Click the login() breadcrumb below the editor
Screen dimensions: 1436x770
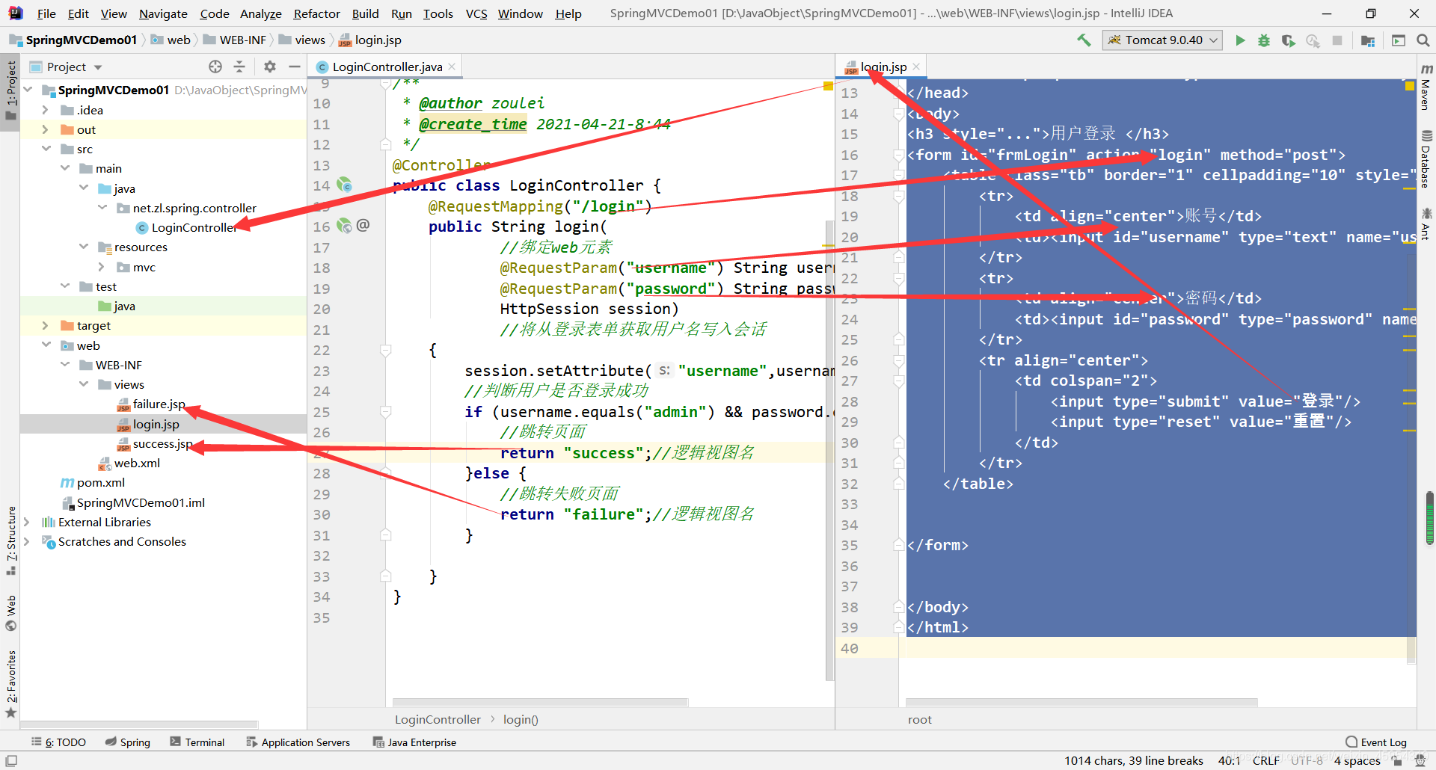coord(521,719)
